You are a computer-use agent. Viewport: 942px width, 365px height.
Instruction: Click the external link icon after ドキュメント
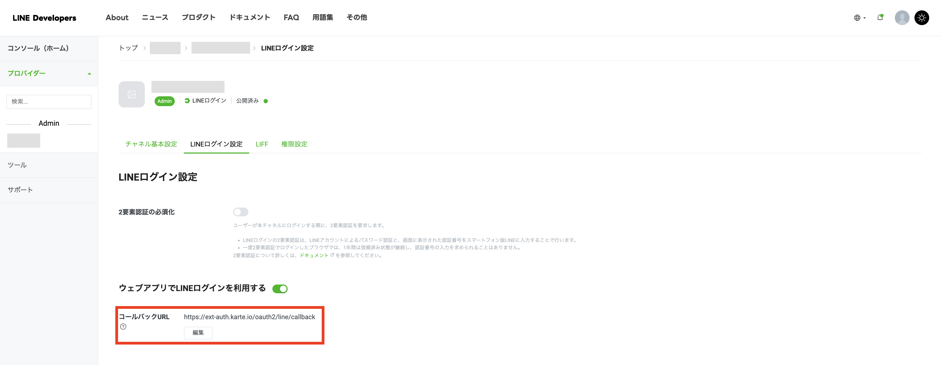click(x=332, y=255)
